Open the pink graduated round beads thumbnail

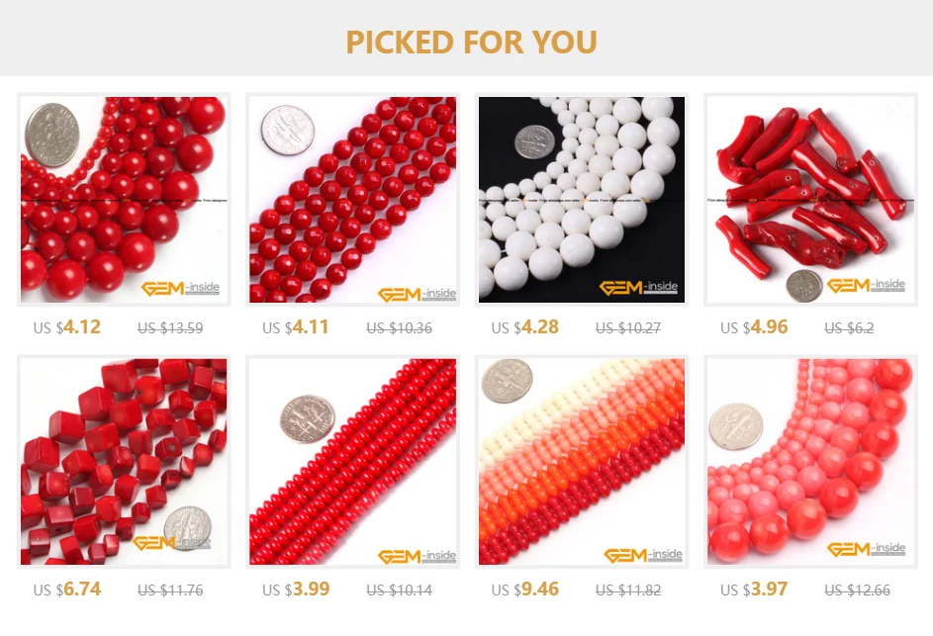[x=811, y=462]
